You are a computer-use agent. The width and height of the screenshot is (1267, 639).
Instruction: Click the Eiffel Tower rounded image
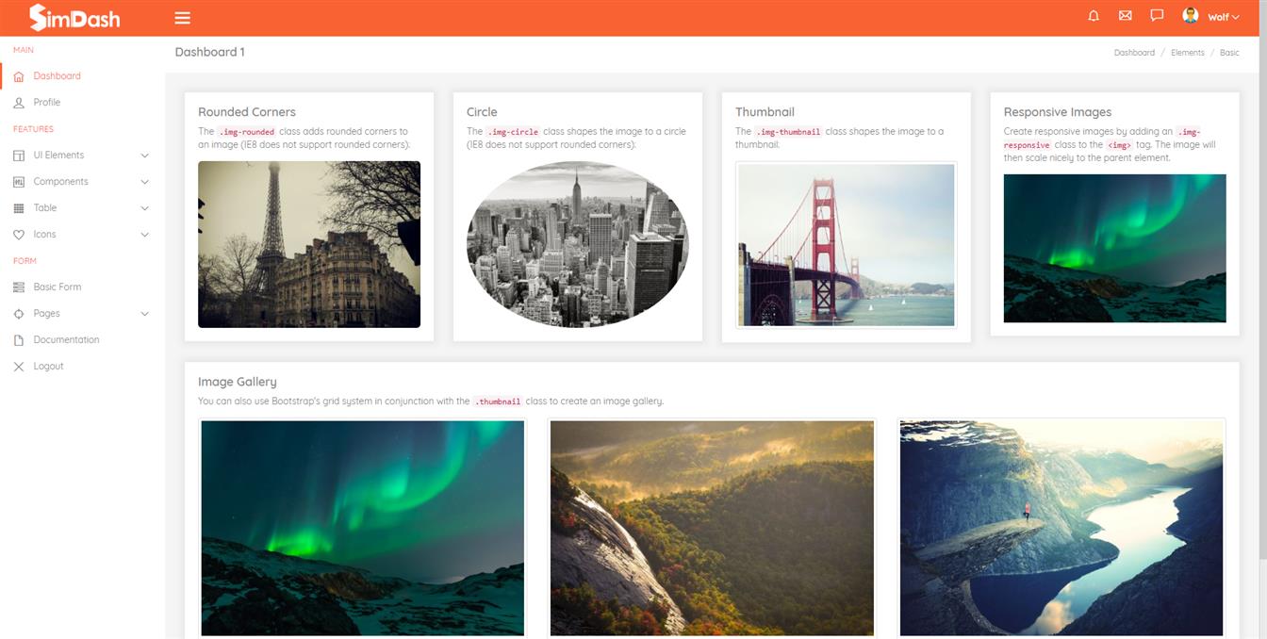(x=309, y=244)
